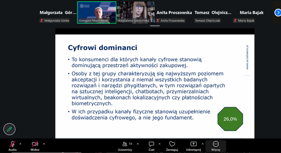The width and height of the screenshot is (281, 153).
Task: Open the Więcej more options menu
Action: coord(216,145)
